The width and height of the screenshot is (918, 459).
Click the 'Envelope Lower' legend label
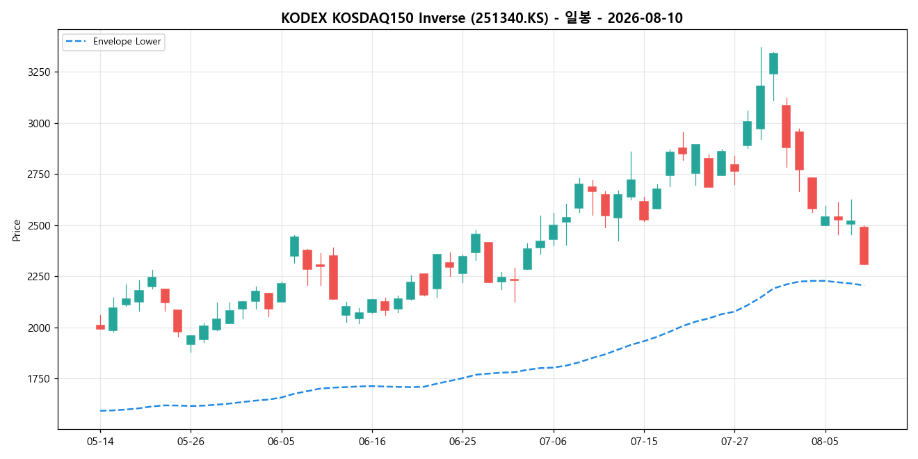tap(127, 42)
